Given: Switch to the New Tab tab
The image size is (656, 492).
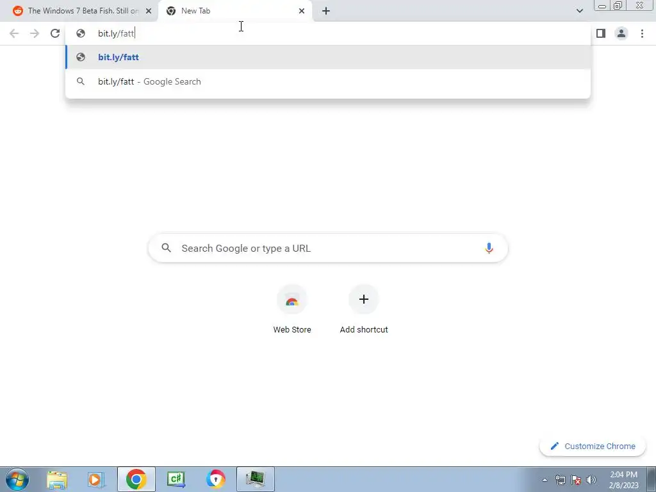Looking at the screenshot, I should [x=234, y=11].
